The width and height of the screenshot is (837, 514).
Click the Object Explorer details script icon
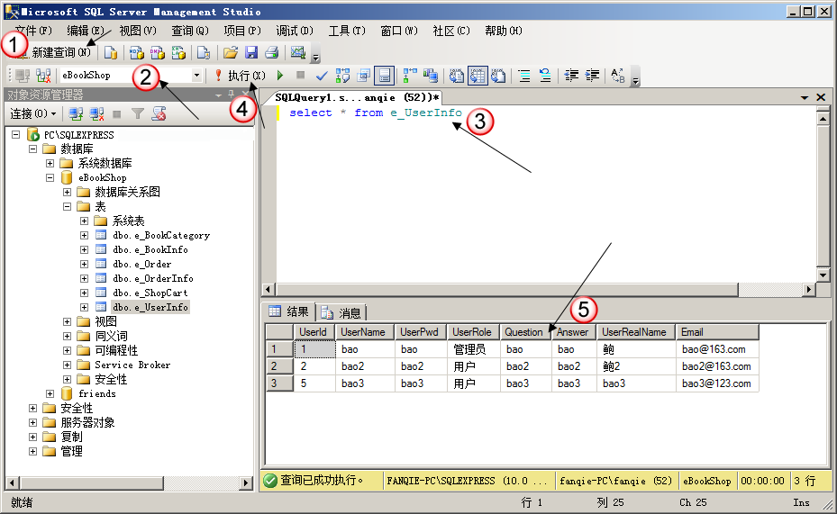point(159,113)
